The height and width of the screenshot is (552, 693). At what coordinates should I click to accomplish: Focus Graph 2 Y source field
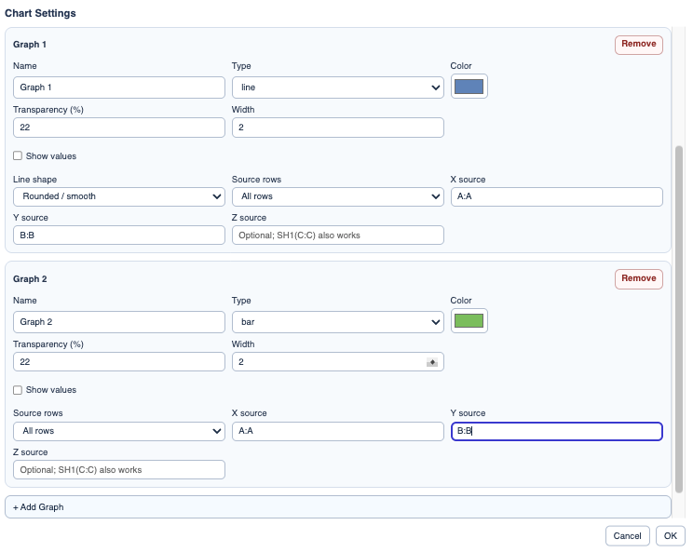(x=556, y=431)
